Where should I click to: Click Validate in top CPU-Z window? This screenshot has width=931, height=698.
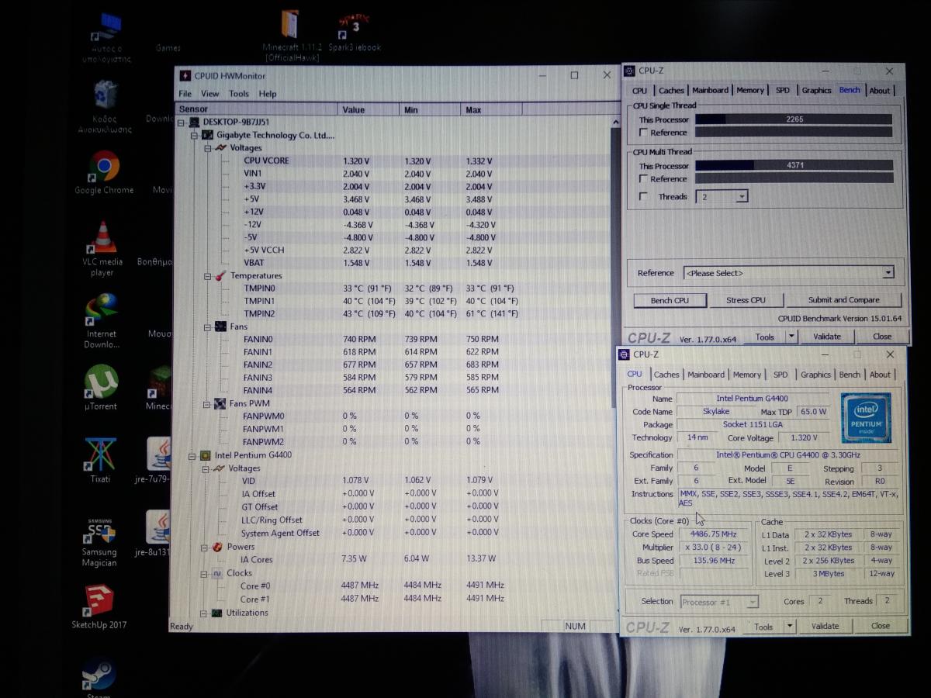pyautogui.click(x=827, y=337)
